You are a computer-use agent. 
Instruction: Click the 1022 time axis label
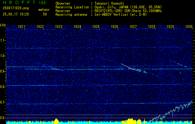[40, 27]
